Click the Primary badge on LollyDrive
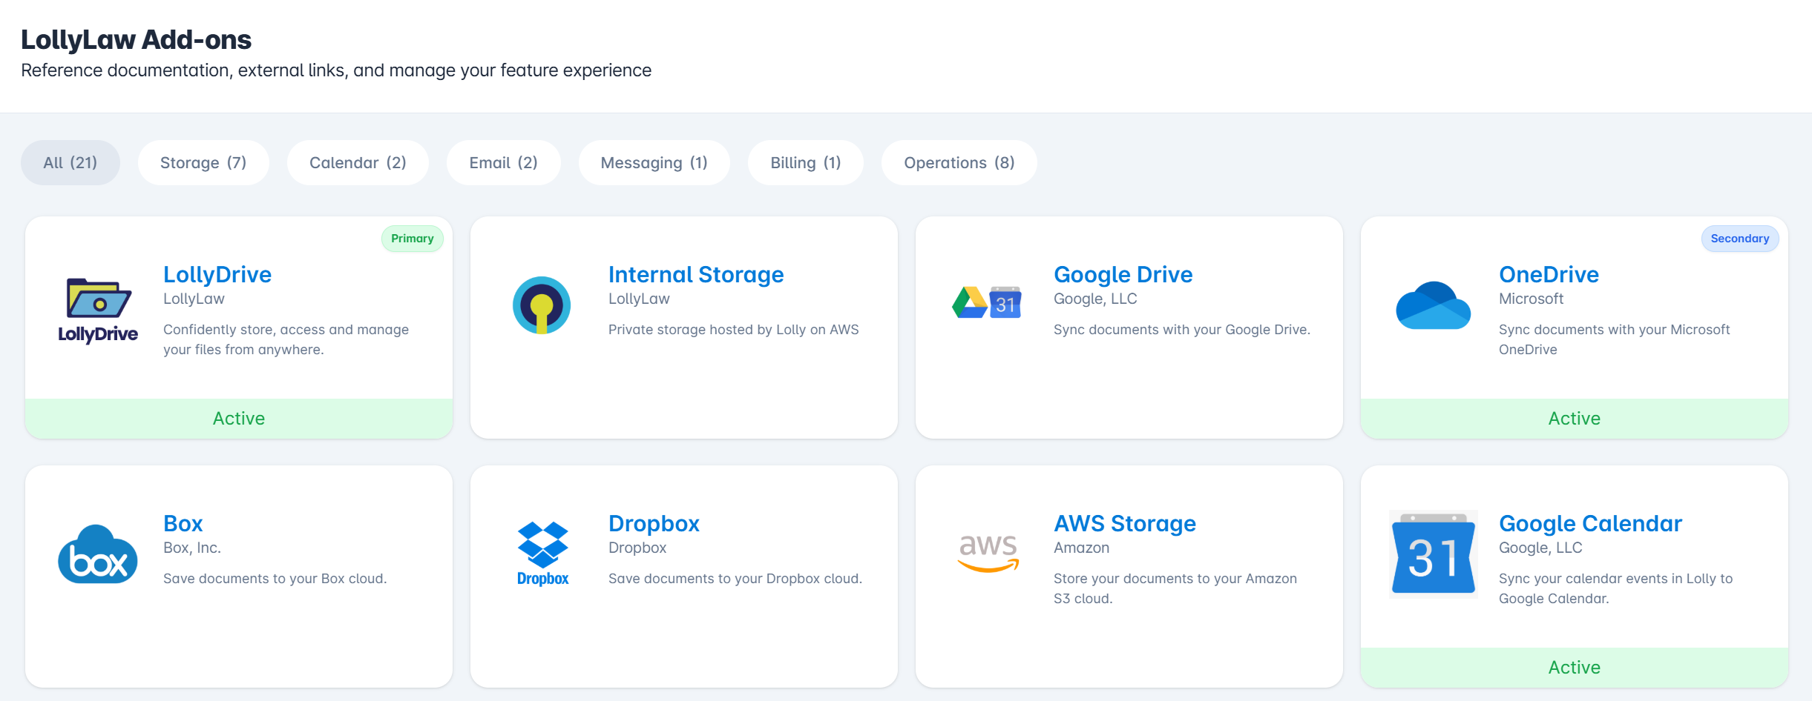 (412, 239)
